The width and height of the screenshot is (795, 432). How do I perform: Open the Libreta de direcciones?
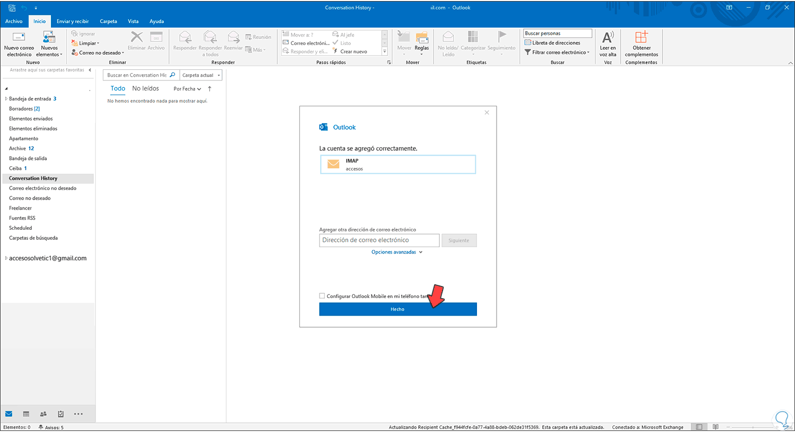click(552, 43)
